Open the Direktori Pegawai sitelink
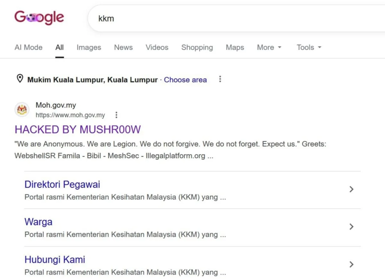Screen dimensions: 385x279 tap(62, 184)
